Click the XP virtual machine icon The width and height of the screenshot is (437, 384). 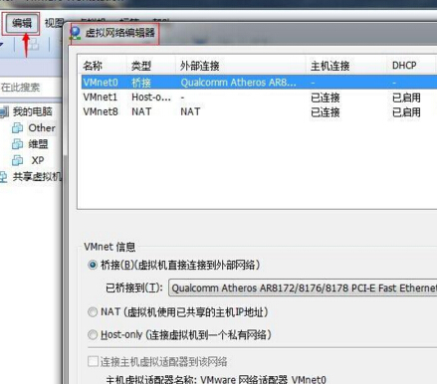tap(17, 160)
